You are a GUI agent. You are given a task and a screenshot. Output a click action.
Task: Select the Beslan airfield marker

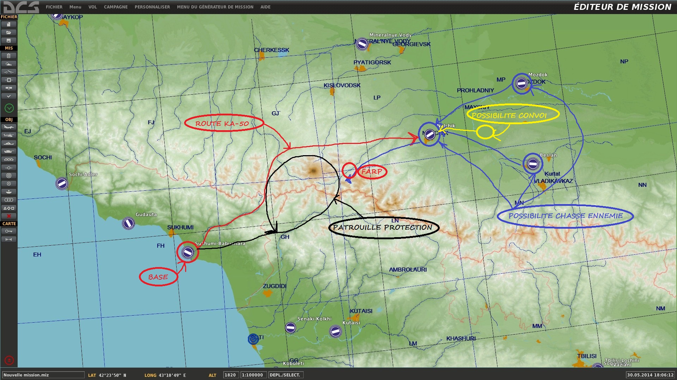pos(532,163)
